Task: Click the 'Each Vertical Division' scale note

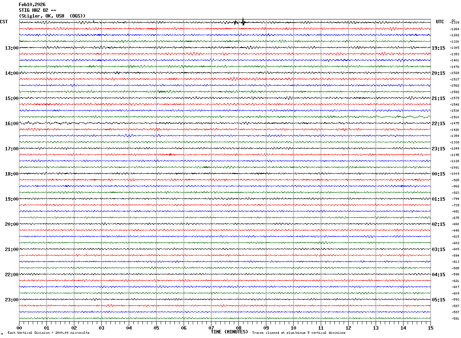Action: coord(48,333)
